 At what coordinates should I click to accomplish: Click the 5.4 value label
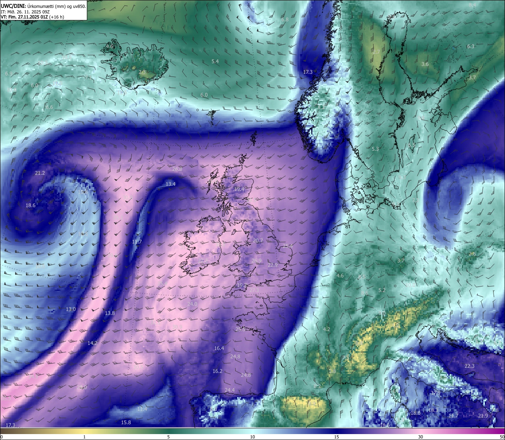215,62
